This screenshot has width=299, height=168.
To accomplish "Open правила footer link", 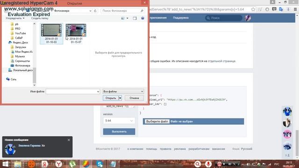I will tap(165, 149).
